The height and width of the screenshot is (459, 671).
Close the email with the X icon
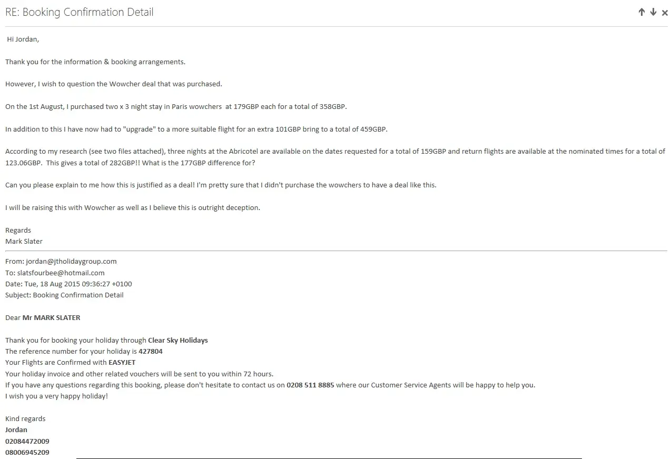pos(665,13)
